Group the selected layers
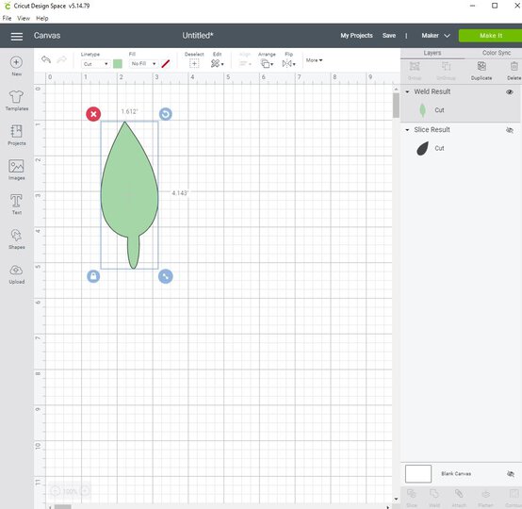The width and height of the screenshot is (522, 509). 415,71
